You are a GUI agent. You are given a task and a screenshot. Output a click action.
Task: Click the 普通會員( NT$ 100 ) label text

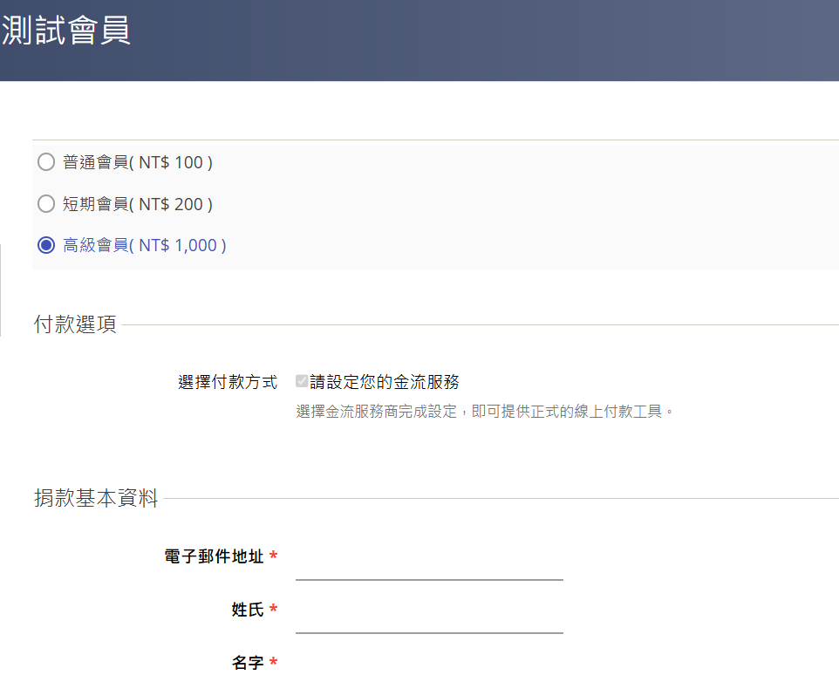click(138, 162)
